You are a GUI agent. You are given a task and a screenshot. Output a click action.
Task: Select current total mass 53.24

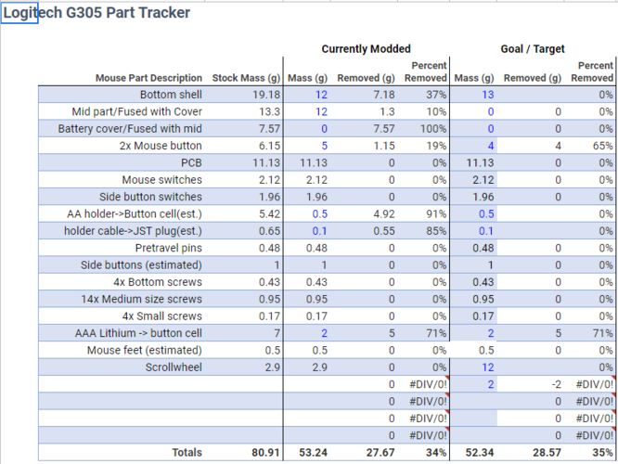point(313,452)
